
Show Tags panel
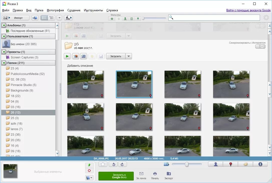click(x=245, y=164)
